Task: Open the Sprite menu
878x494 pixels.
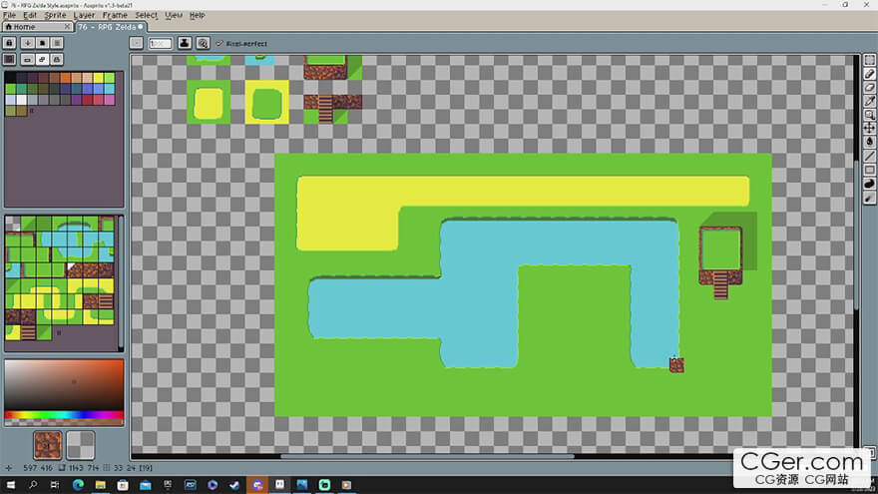Action: pyautogui.click(x=56, y=15)
